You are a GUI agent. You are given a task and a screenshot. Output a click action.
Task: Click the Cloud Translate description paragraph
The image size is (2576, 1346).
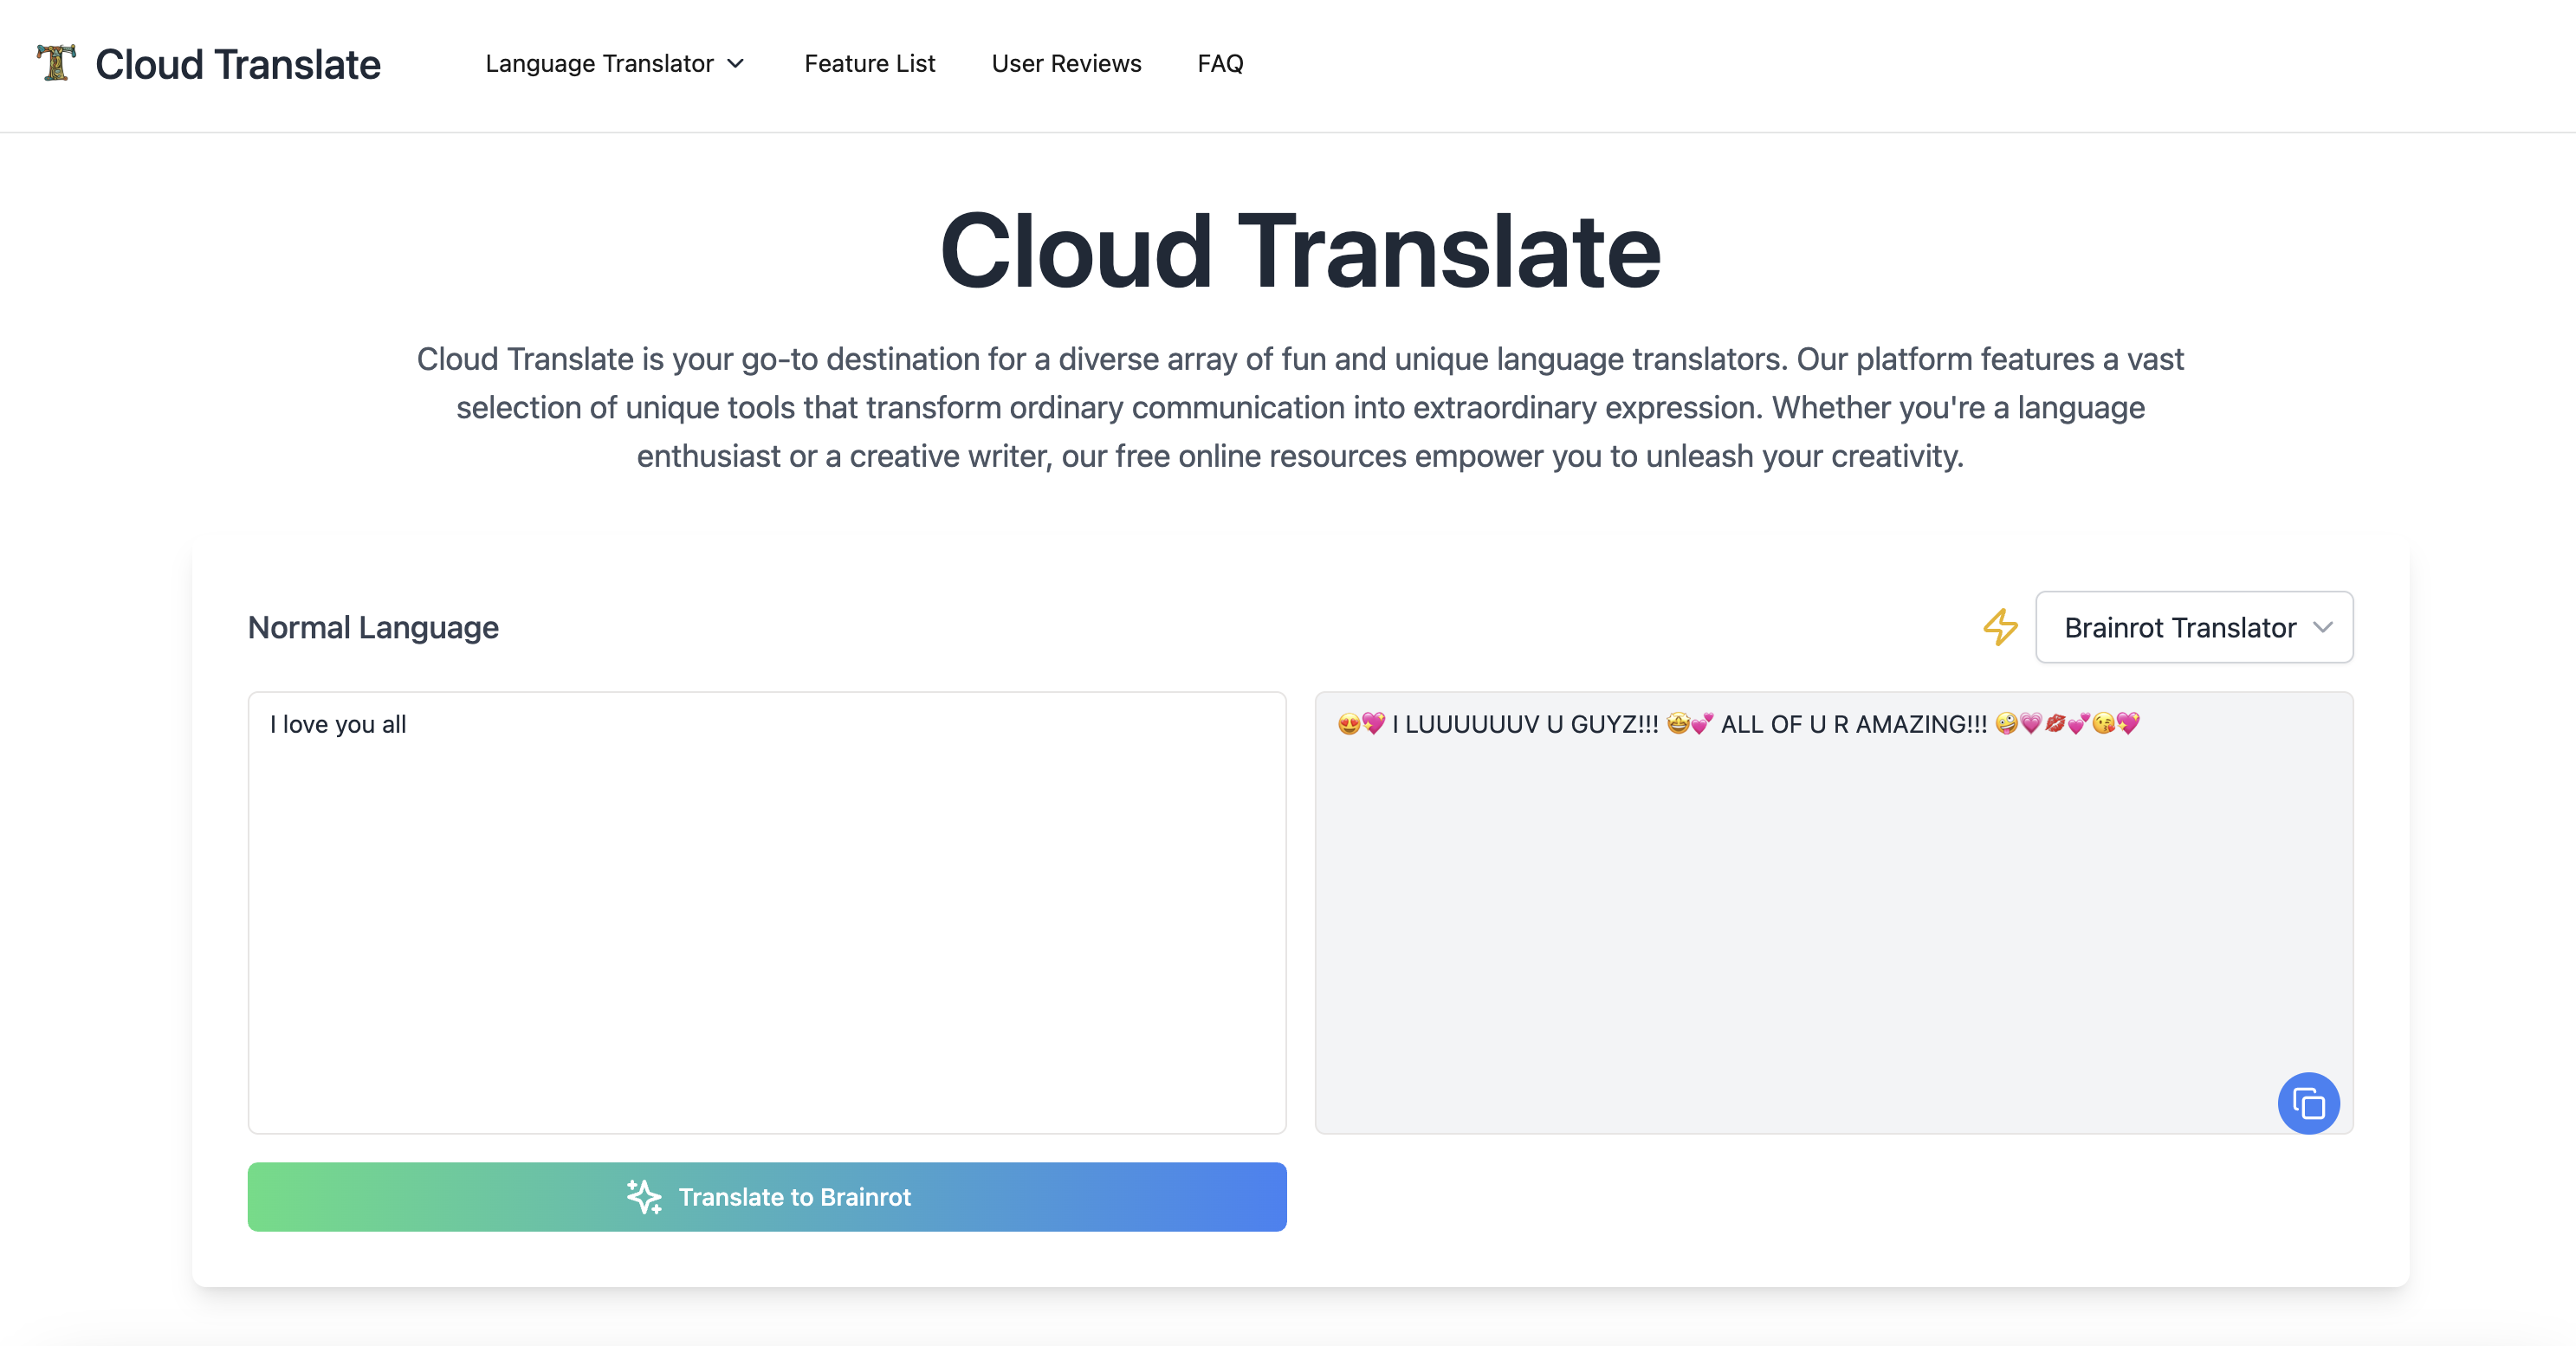click(x=1300, y=407)
